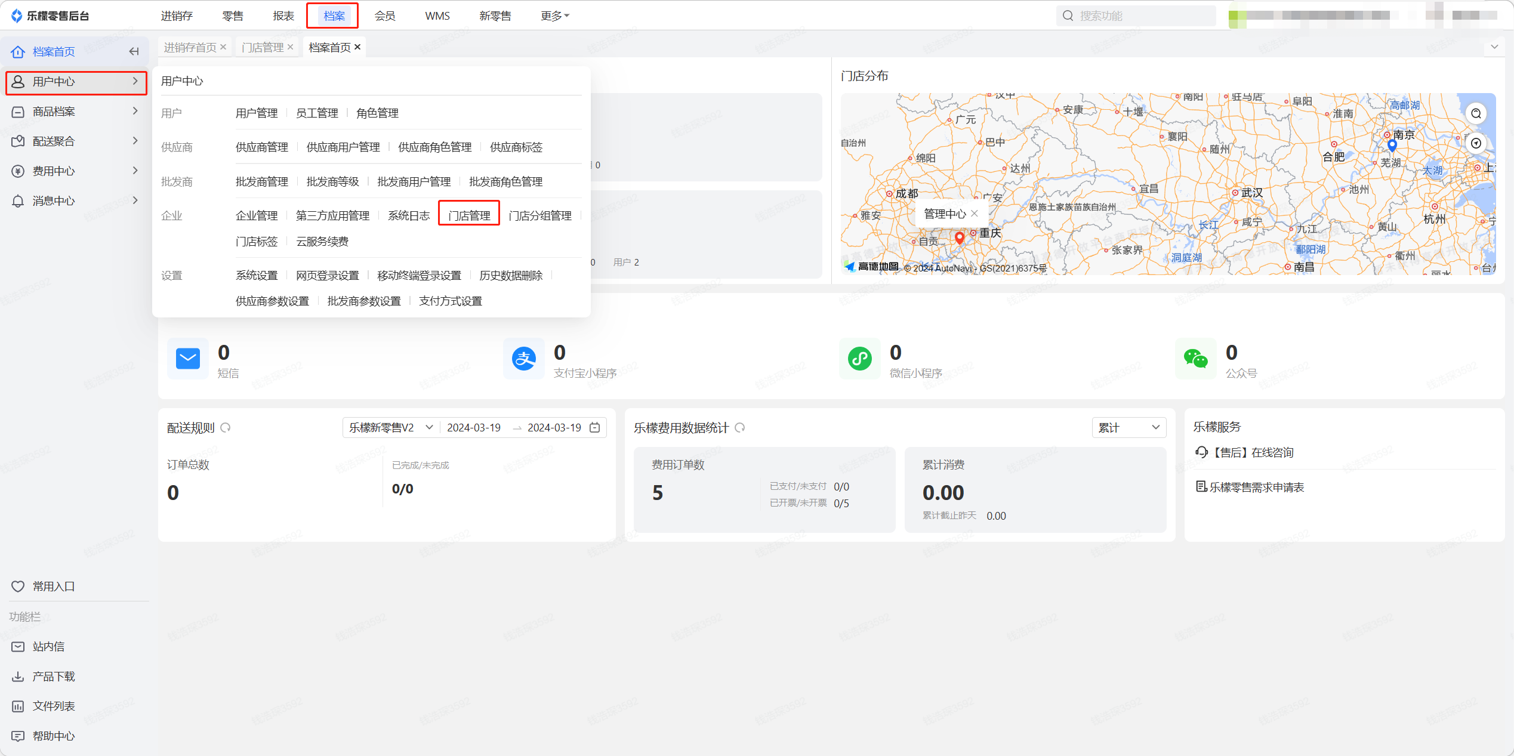Viewport: 1514px width, 756px height.
Task: Switch to the 进销存首页 tab
Action: point(190,47)
